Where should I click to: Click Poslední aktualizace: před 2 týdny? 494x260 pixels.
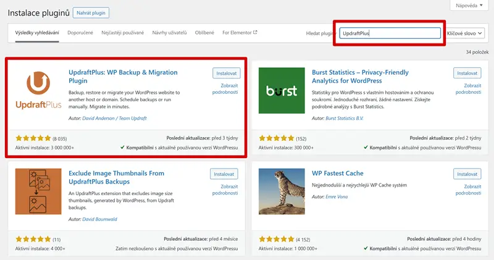[x=445, y=138]
